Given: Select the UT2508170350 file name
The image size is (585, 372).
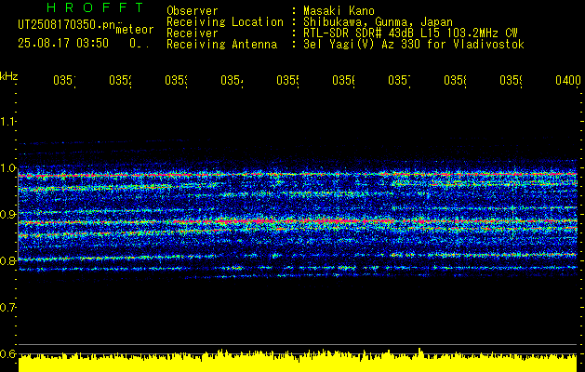Looking at the screenshot, I should 67,24.
